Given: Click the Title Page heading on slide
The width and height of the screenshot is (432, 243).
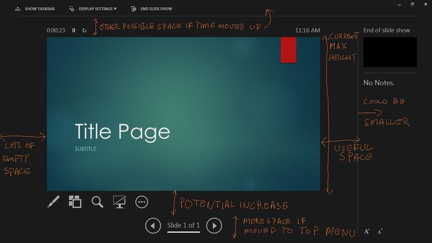Looking at the screenshot, I should point(122,132).
